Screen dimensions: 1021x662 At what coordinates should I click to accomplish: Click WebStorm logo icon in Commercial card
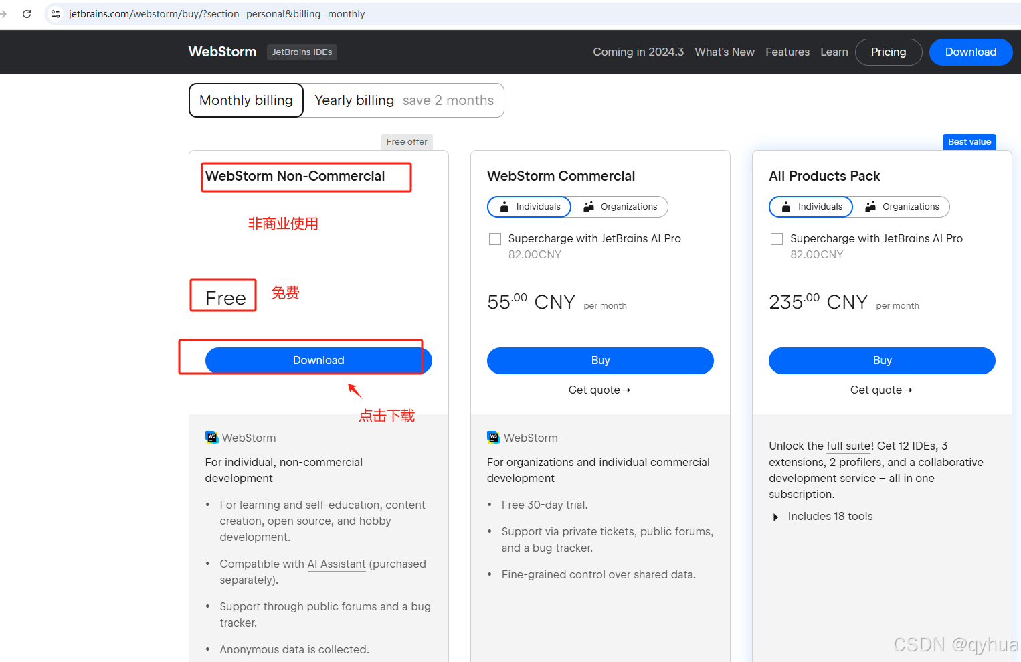pyautogui.click(x=493, y=438)
